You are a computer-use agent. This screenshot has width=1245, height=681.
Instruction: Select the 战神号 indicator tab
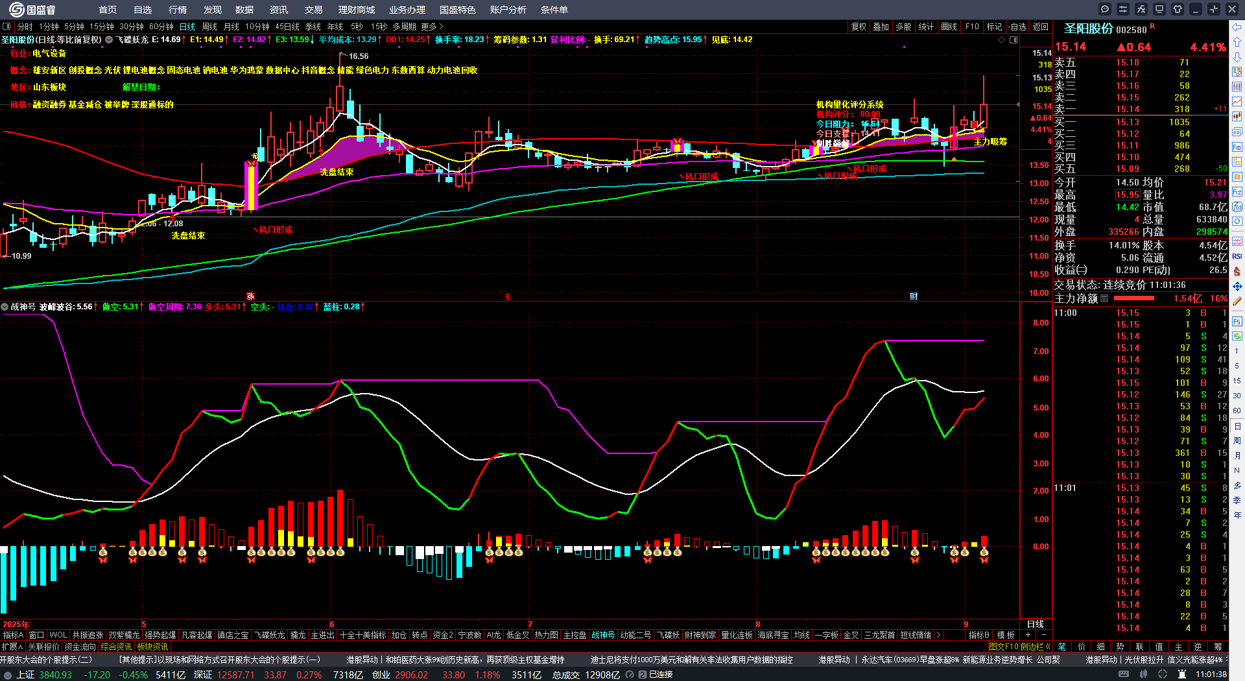[603, 635]
